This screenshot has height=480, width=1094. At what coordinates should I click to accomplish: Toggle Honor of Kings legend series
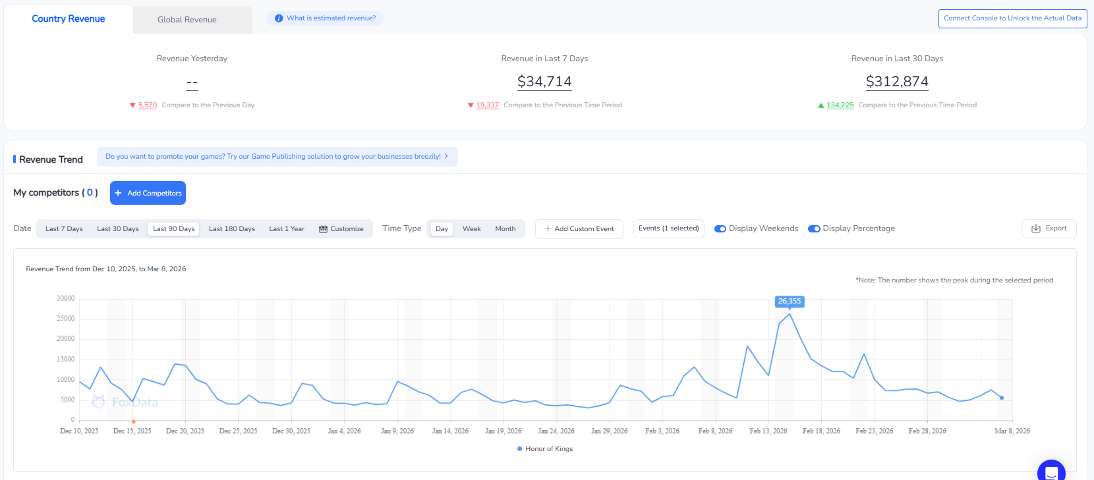point(545,449)
